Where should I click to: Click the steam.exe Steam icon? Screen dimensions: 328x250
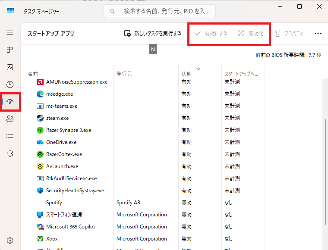40,118
